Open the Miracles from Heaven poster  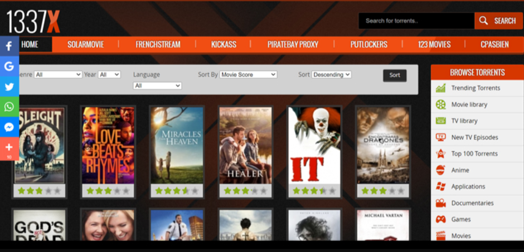(177, 145)
